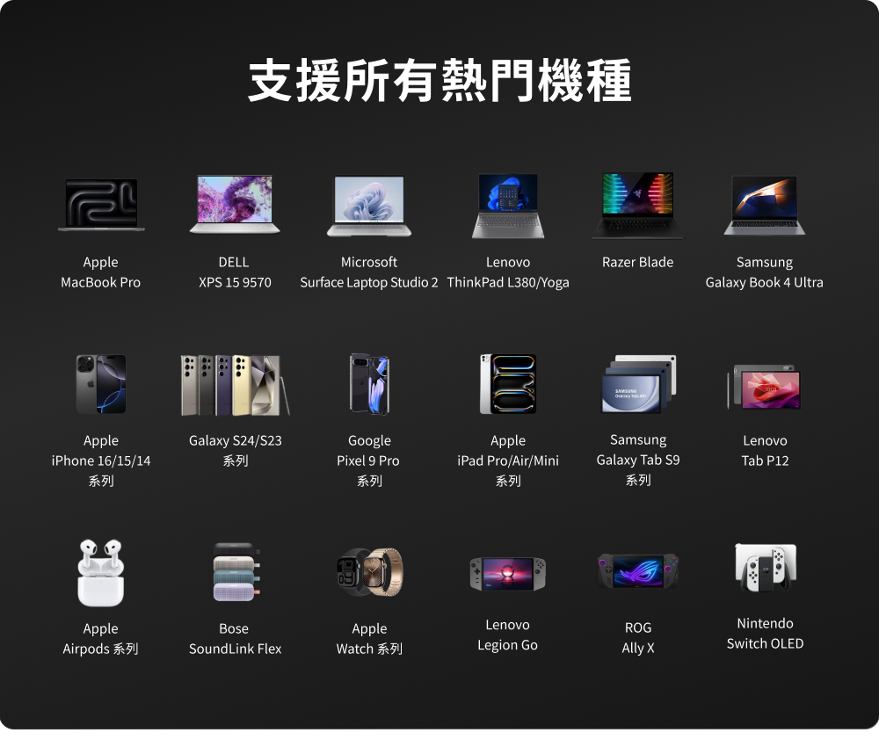
Task: Click the Google Pixel 9 Pro image
Action: (369, 384)
